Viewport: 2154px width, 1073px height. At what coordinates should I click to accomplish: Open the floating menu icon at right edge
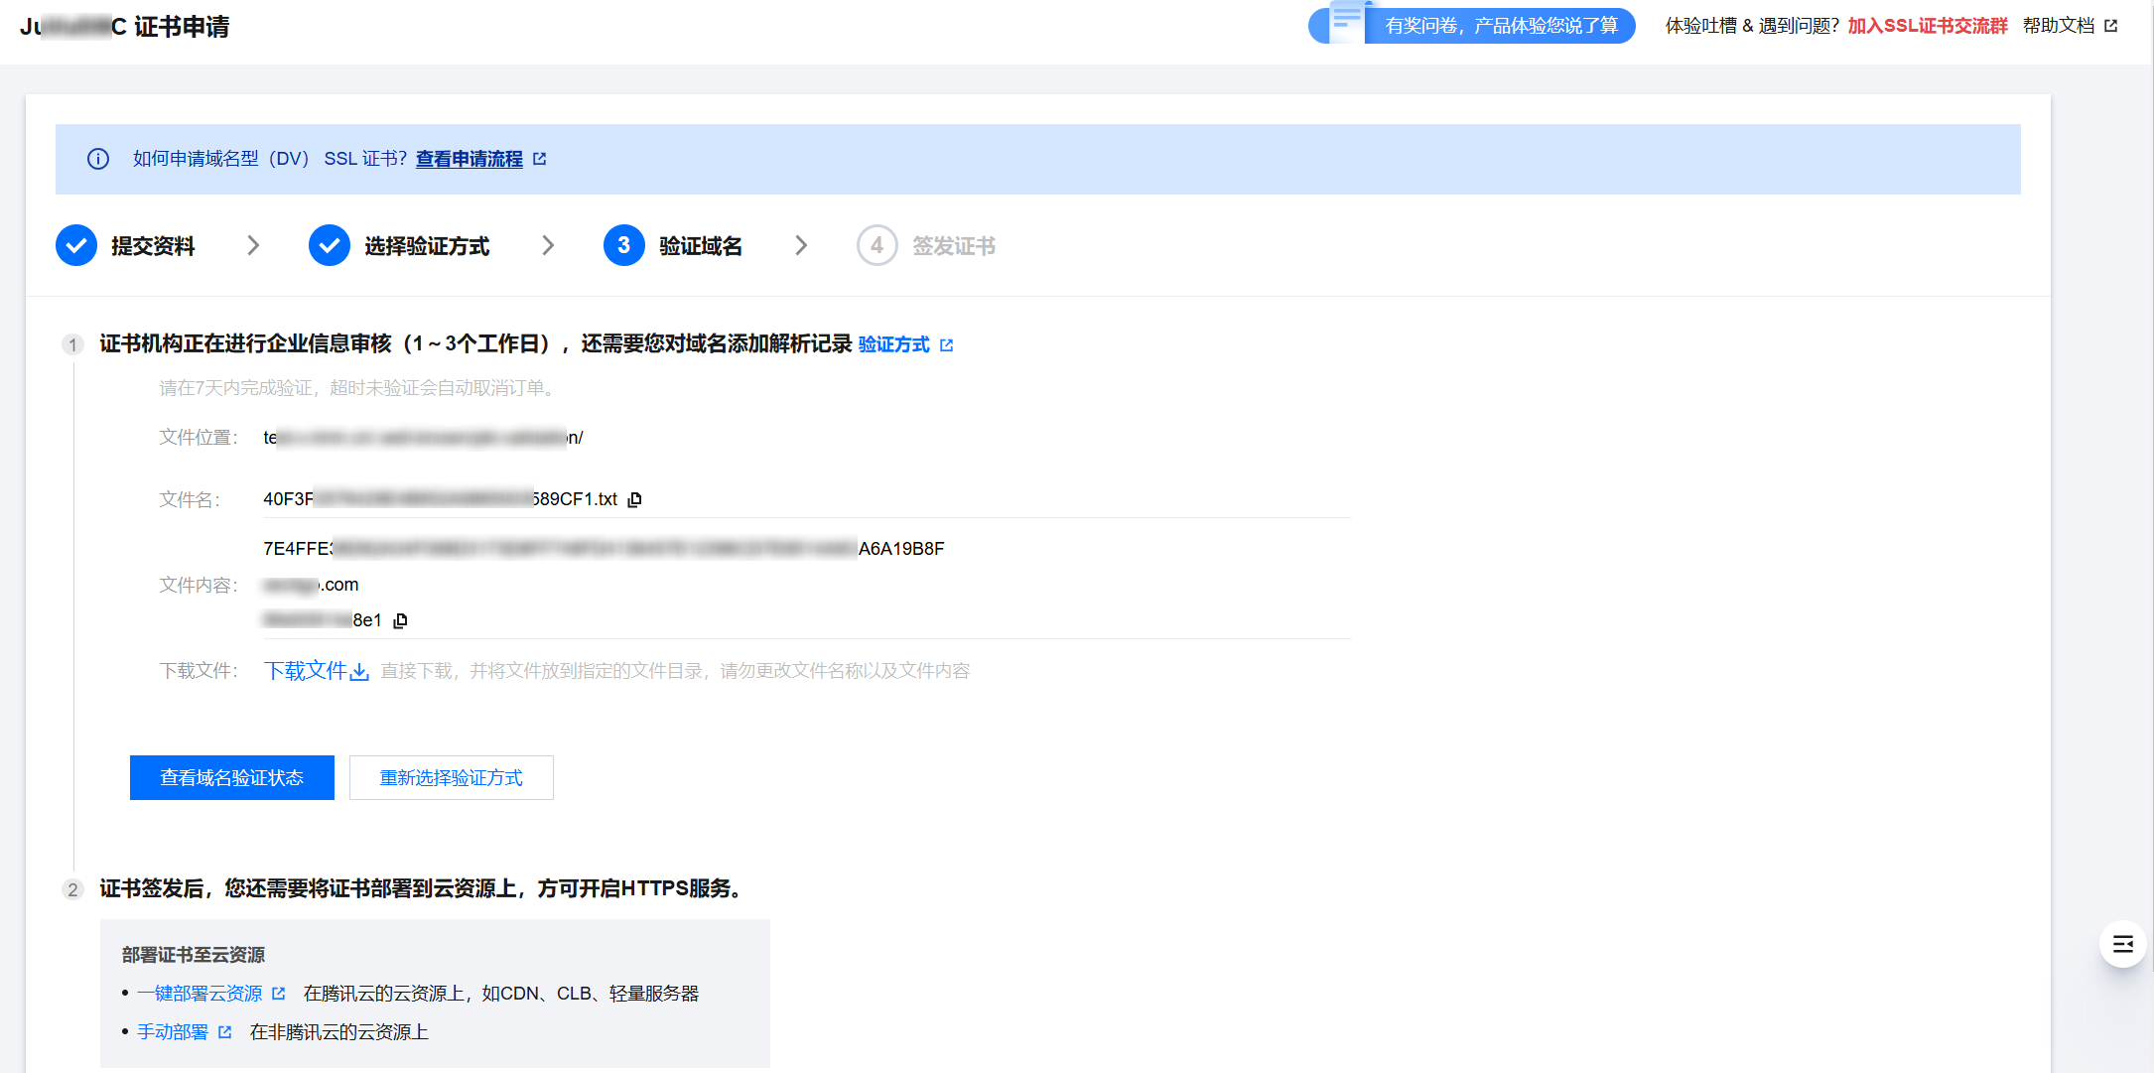click(x=2122, y=944)
